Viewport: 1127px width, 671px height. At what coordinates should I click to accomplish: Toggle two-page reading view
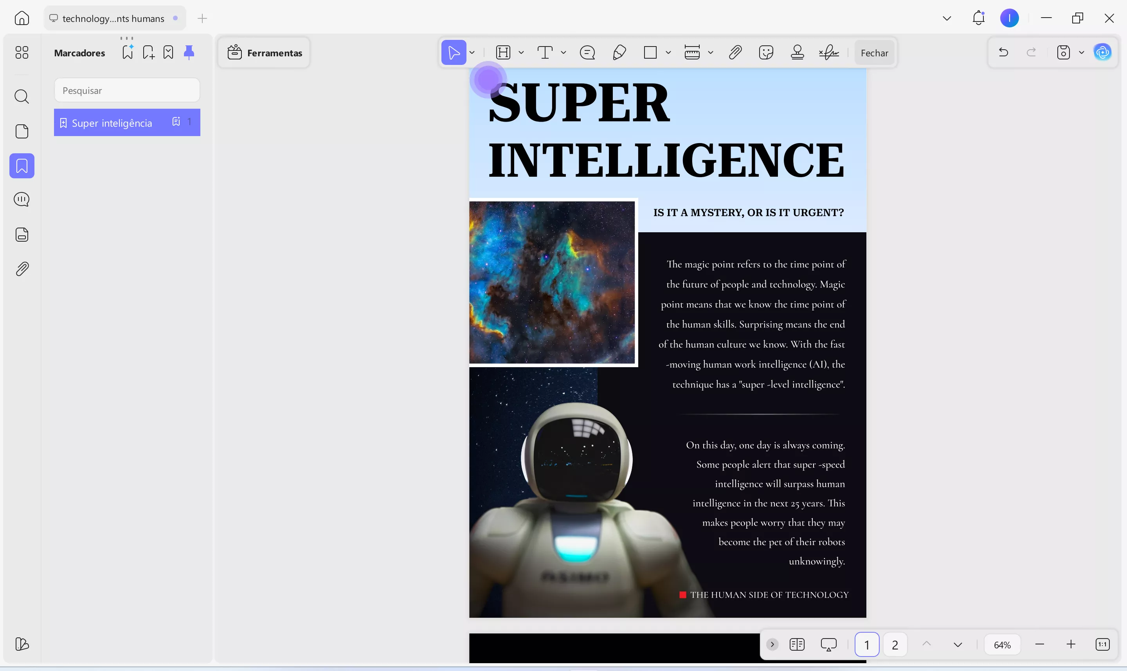pos(797,644)
